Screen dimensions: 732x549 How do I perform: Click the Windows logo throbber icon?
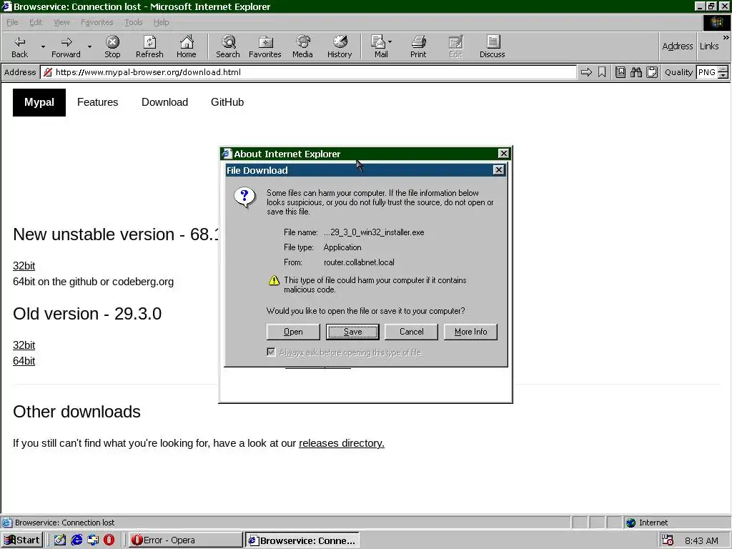click(x=716, y=22)
